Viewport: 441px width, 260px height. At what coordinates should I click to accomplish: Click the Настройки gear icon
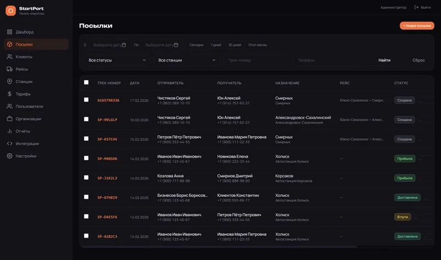point(9,156)
